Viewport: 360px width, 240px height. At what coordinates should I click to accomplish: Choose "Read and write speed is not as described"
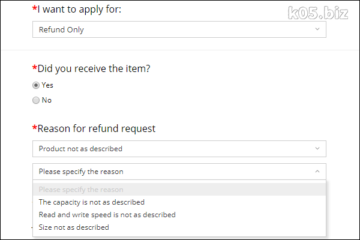[107, 215]
